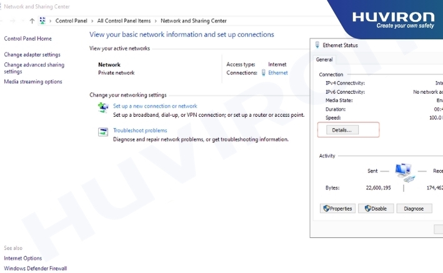Click the Ethernet Status title icon
This screenshot has width=443, height=273.
click(317, 45)
